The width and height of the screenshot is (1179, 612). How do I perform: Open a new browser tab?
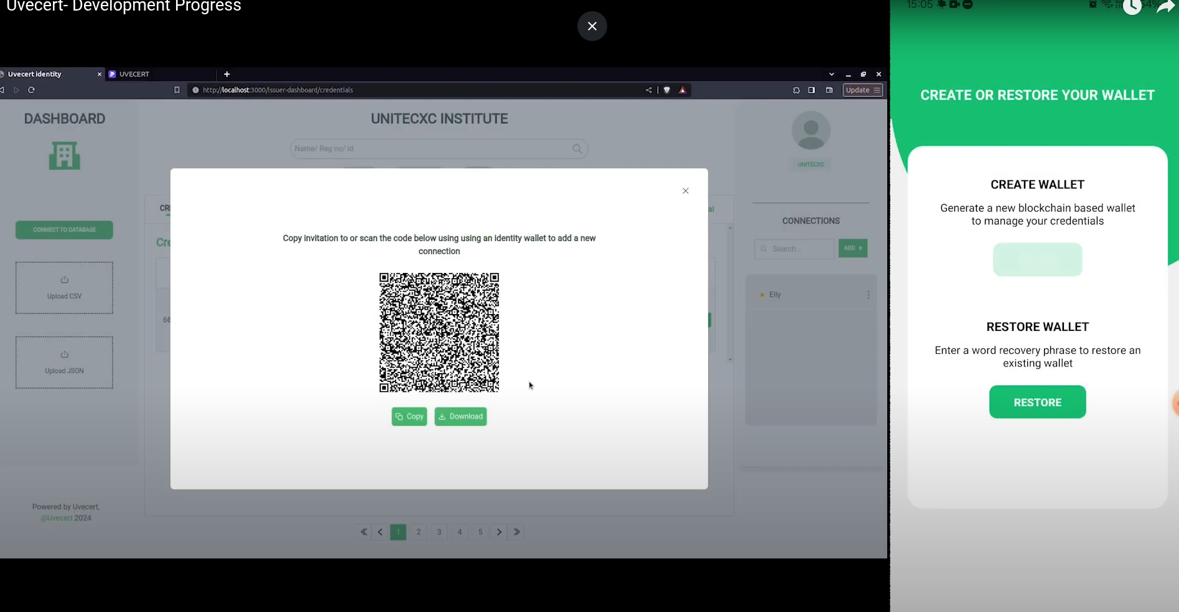pyautogui.click(x=227, y=74)
